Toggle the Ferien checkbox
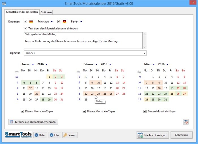Screen dimensions: 198x144 click(x=59, y=21)
